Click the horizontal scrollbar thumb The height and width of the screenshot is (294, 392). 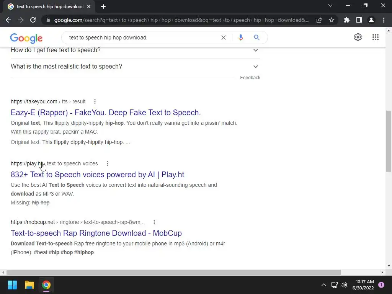coord(174,272)
